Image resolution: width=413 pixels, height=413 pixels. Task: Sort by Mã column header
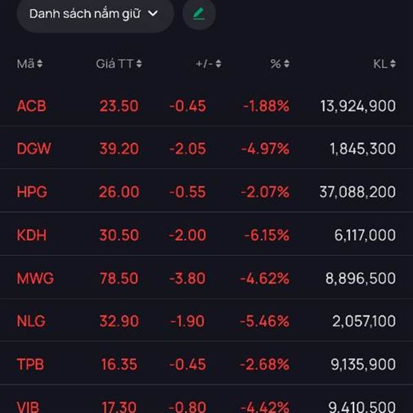[x=30, y=64]
